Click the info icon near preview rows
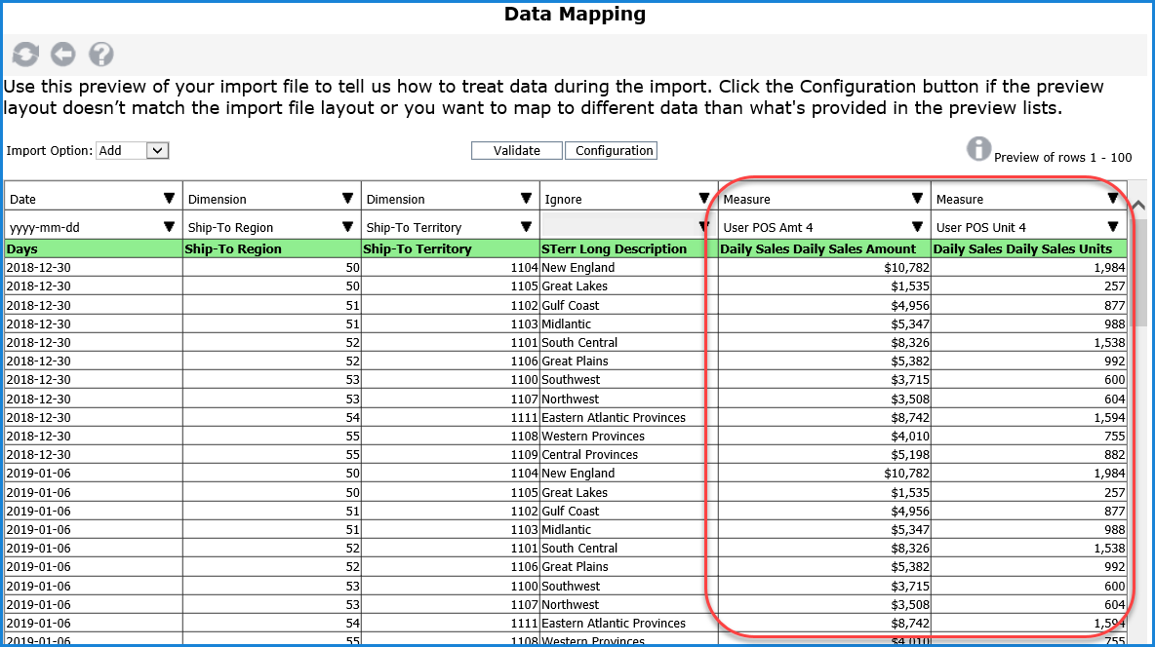This screenshot has height=647, width=1155. point(978,148)
